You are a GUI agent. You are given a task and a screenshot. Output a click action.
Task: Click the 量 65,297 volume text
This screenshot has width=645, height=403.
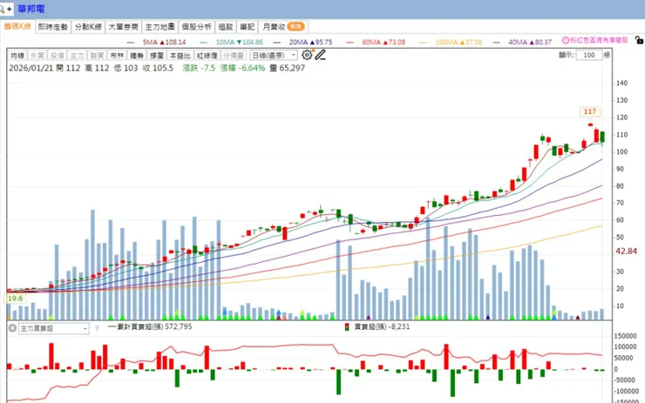pyautogui.click(x=288, y=68)
